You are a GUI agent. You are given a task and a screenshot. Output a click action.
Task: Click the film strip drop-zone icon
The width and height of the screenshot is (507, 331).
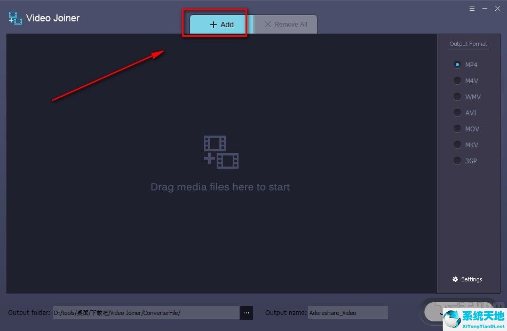[x=221, y=152]
